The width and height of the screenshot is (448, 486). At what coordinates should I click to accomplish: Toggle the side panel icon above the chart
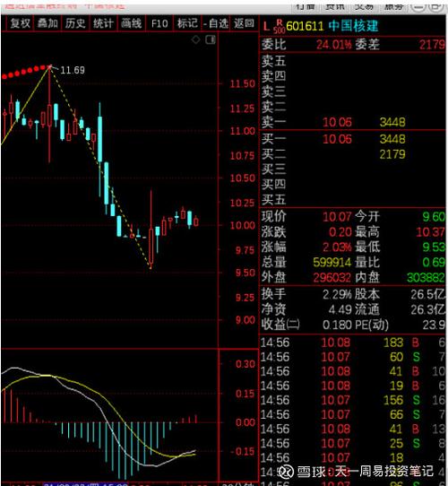pos(211,39)
